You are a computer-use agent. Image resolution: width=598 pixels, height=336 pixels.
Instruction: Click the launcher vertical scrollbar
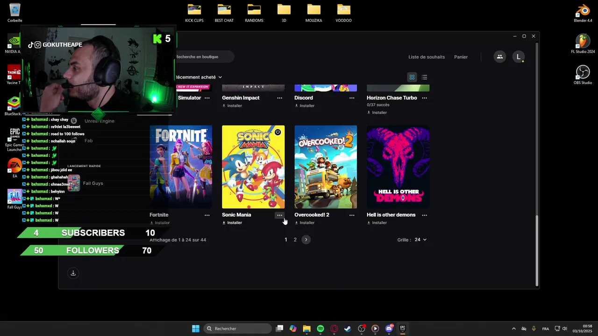(537, 251)
